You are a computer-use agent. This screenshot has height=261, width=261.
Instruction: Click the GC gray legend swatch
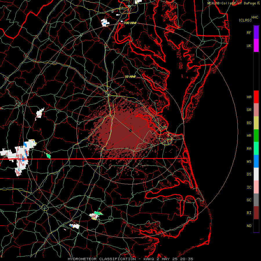[256, 200]
